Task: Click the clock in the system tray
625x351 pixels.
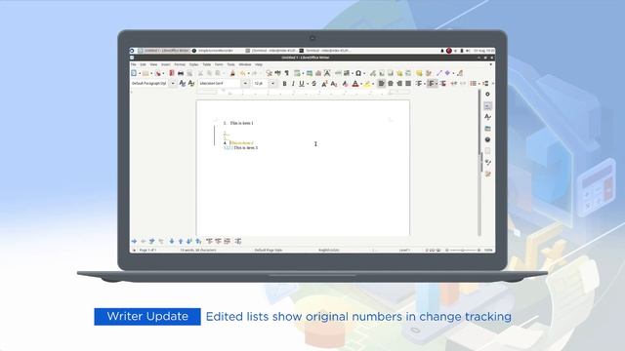Action: [484, 51]
